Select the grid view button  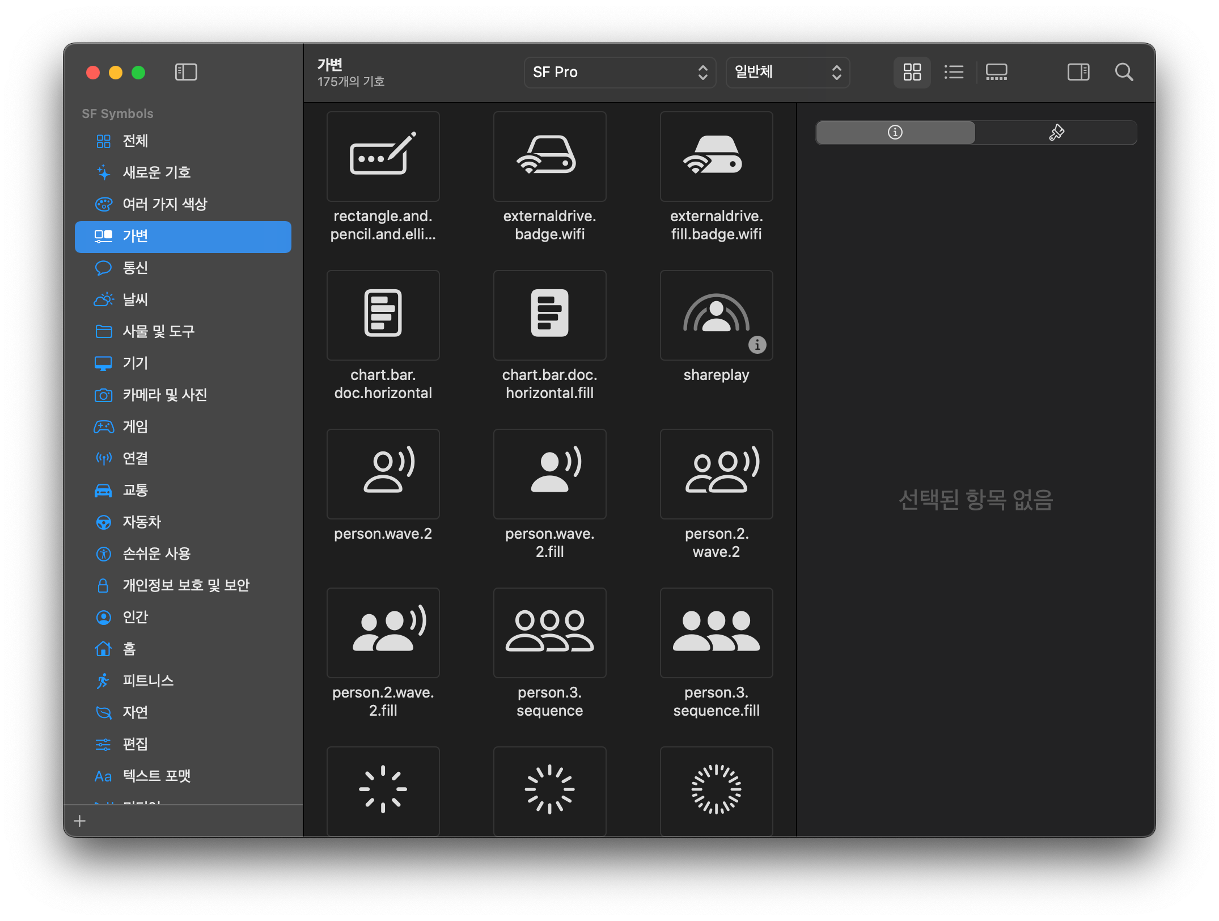point(912,72)
